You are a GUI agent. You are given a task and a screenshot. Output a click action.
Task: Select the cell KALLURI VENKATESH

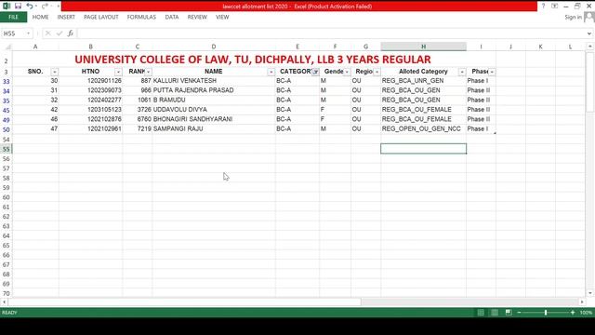coord(214,81)
